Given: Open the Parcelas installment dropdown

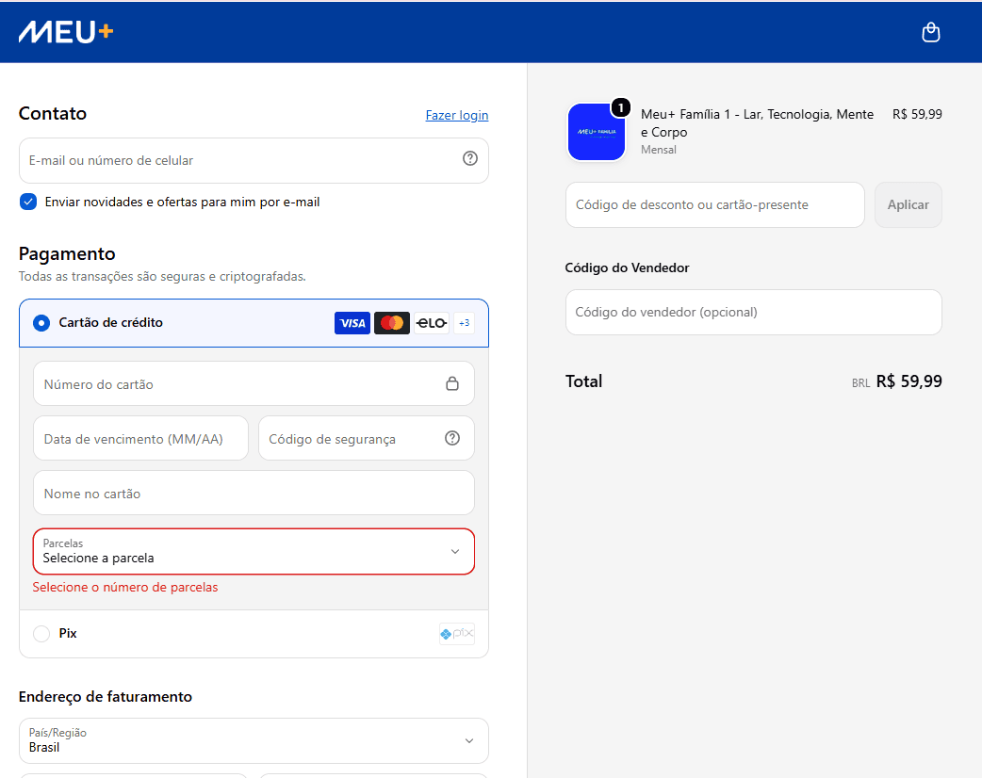Looking at the screenshot, I should click(254, 551).
